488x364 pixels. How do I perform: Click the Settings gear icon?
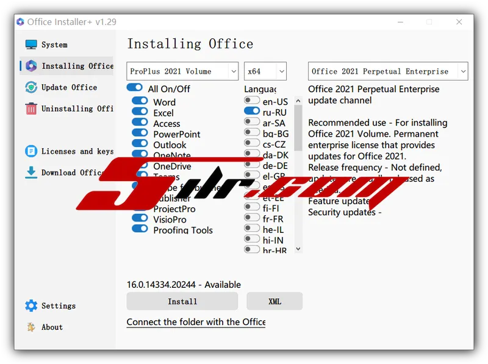31,306
